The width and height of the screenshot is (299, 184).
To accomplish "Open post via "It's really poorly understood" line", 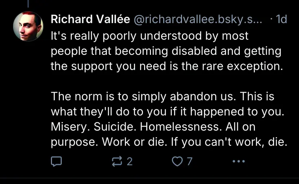I will (x=149, y=36).
